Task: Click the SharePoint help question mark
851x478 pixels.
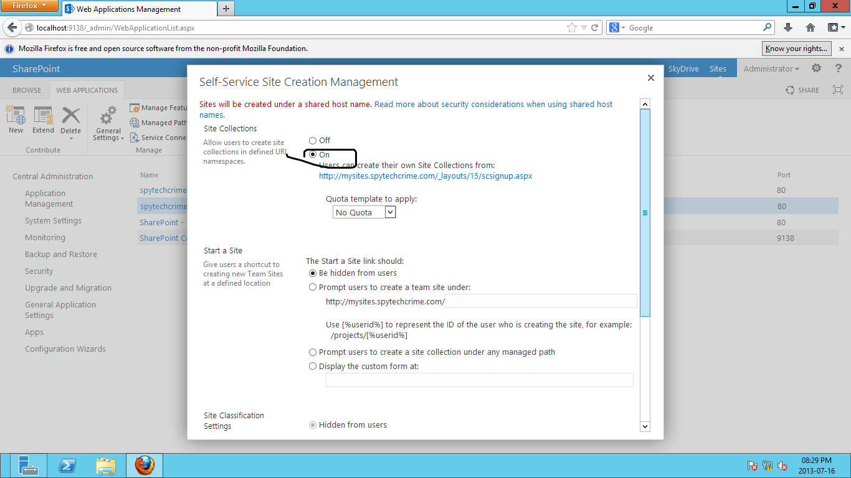Action: click(839, 68)
